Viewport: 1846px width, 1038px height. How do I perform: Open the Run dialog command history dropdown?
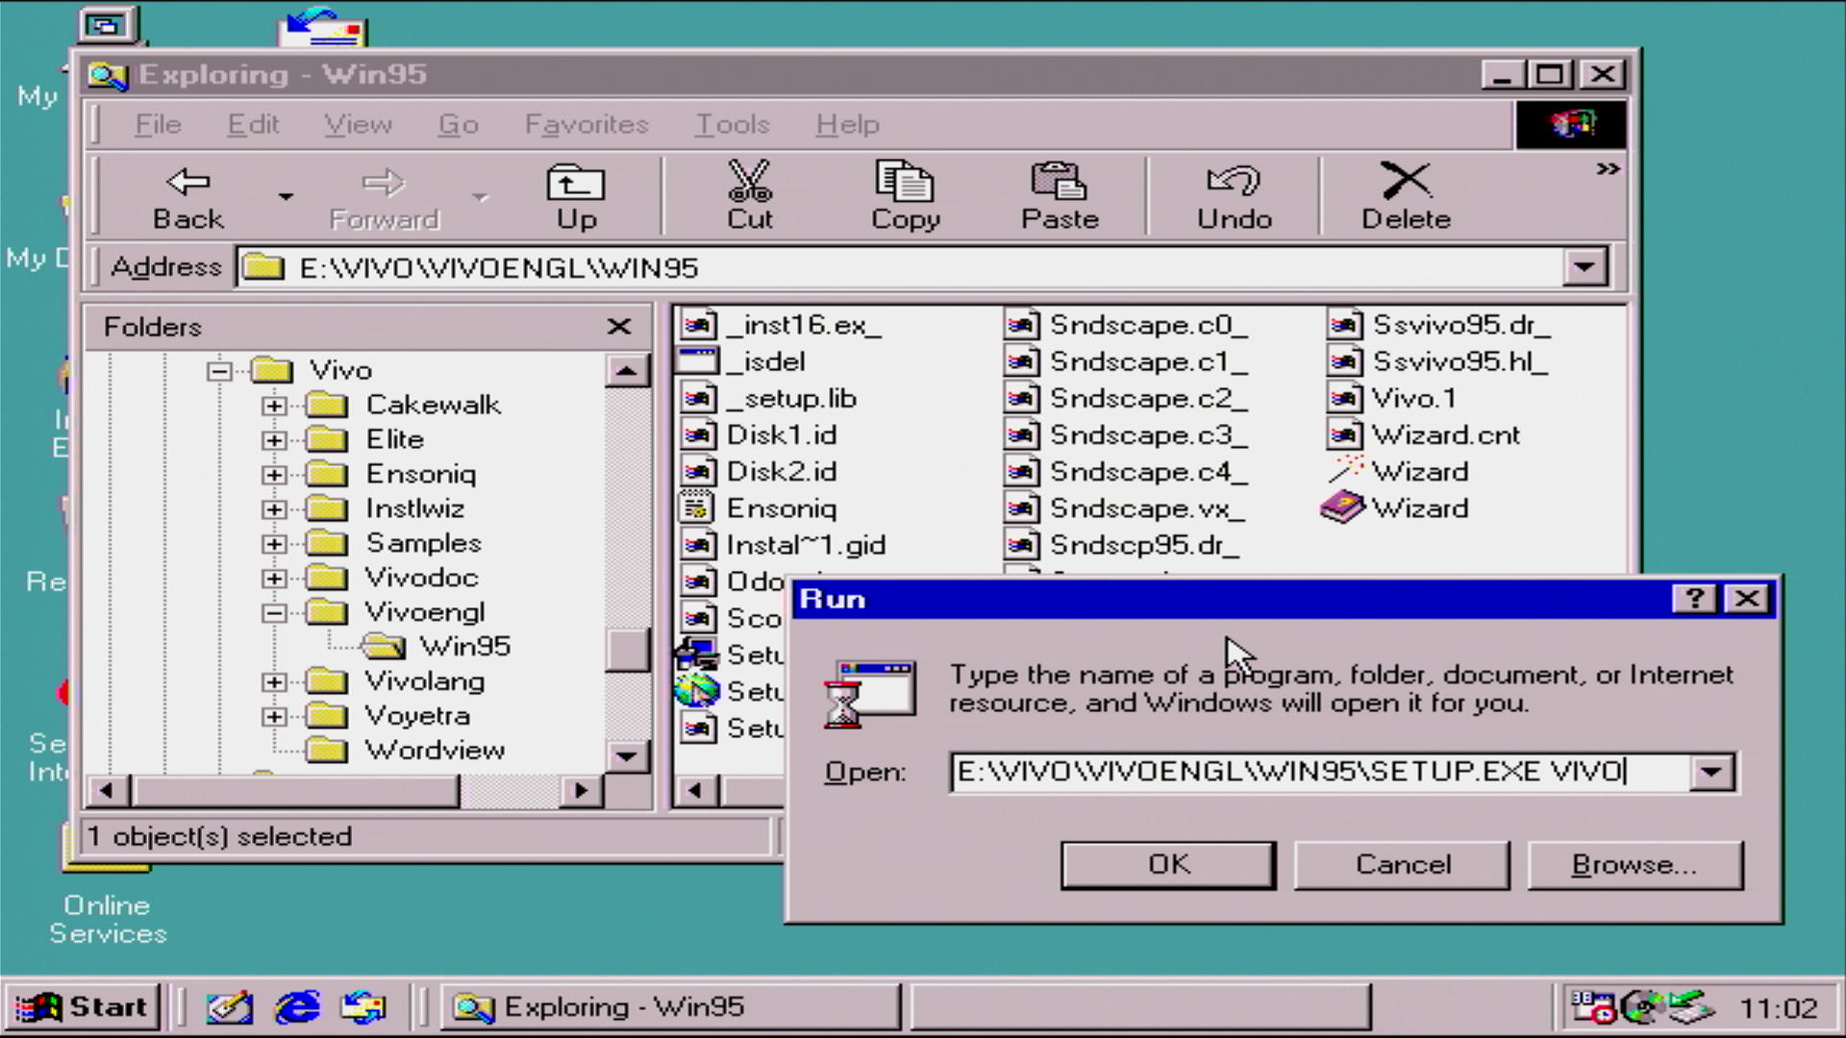pyautogui.click(x=1711, y=772)
